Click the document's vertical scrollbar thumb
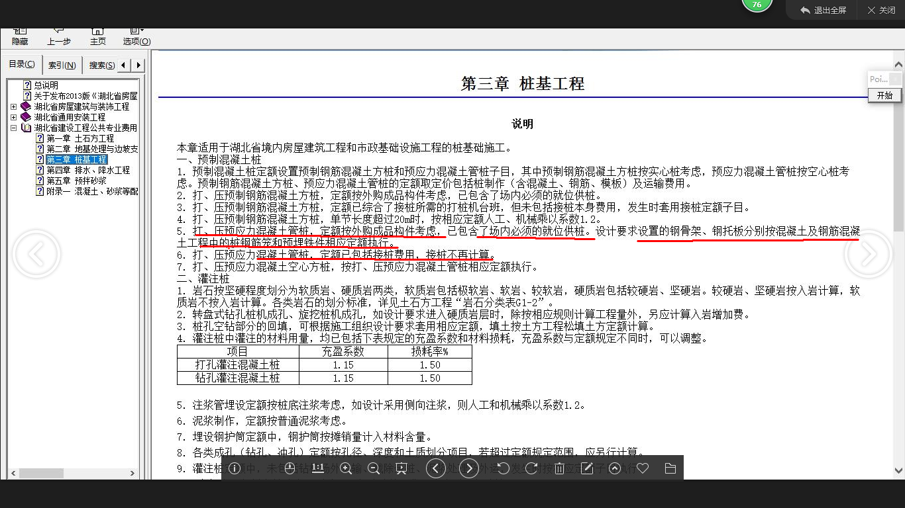Viewport: 905px width, 508px height. pos(898,151)
